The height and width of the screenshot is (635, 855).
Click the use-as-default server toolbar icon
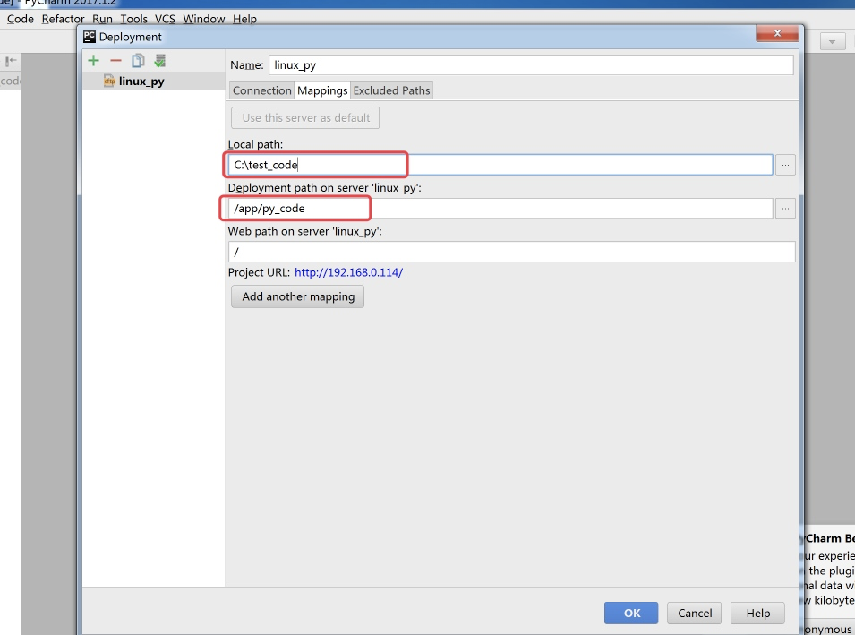tap(159, 61)
